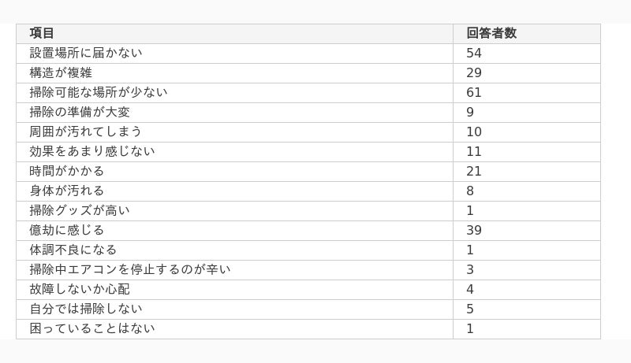
Task: Click the value 61 cell
Action: [527, 92]
